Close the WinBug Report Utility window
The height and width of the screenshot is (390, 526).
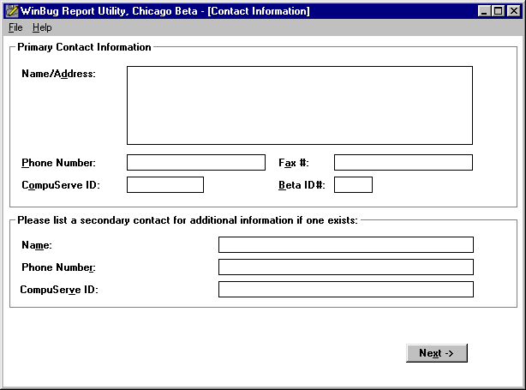(514, 11)
